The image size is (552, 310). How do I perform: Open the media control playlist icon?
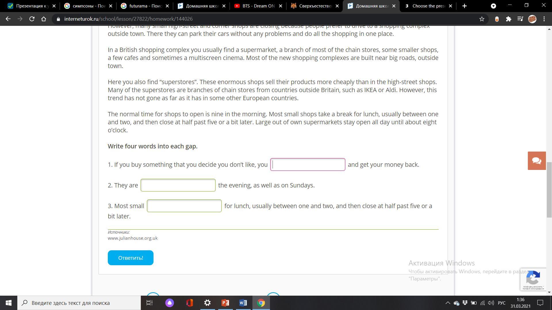520,19
